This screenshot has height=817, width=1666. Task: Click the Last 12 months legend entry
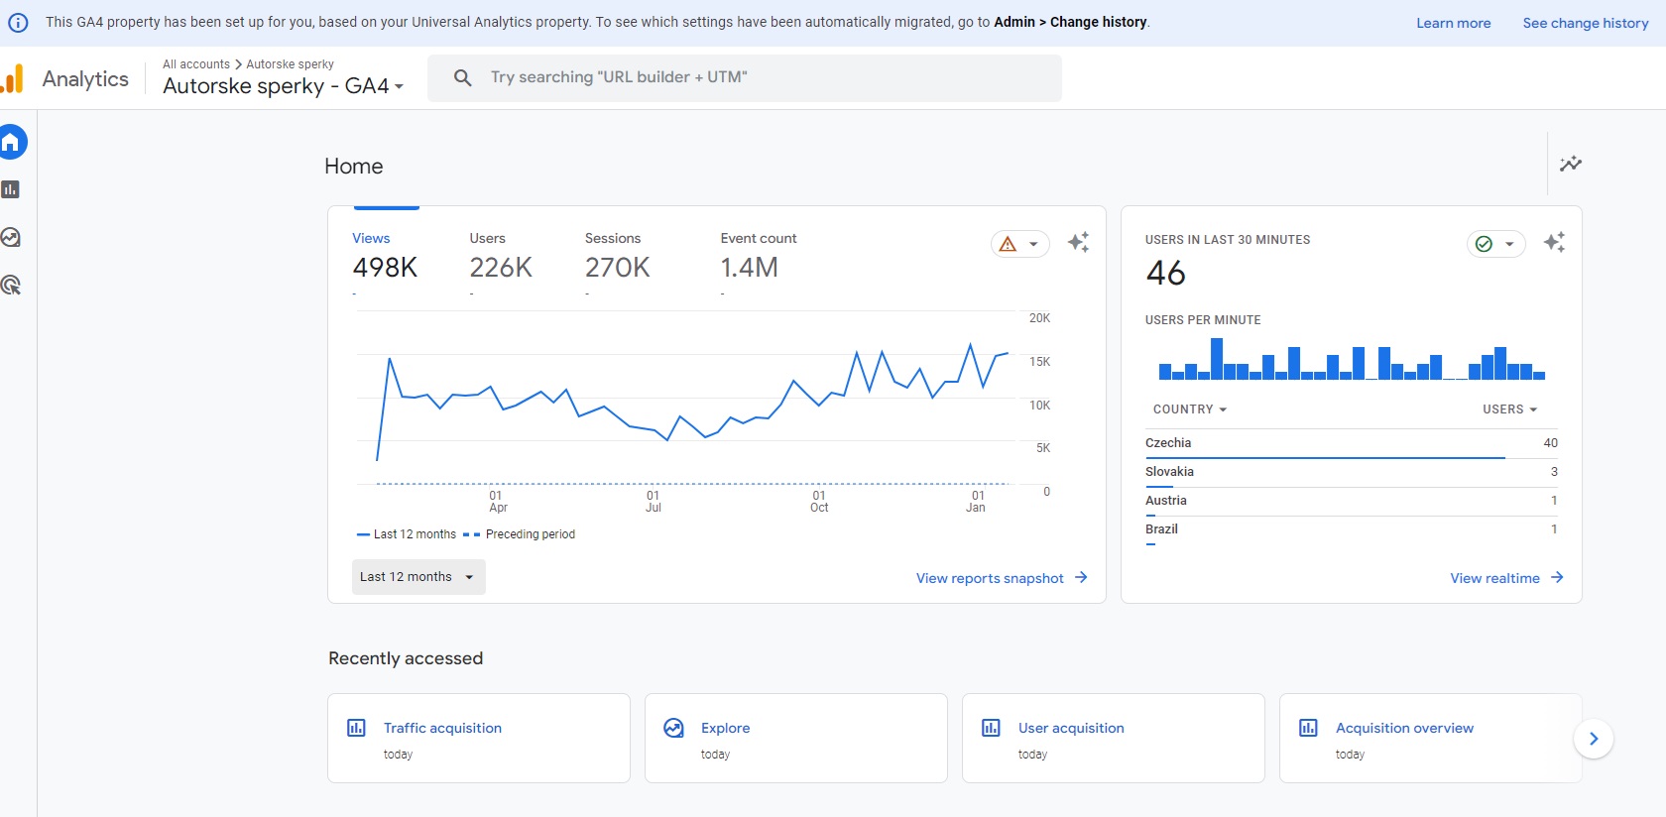[x=407, y=534]
